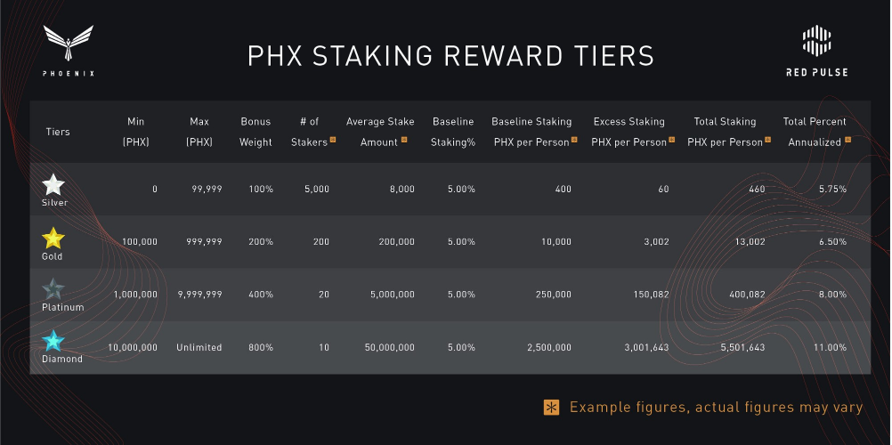Click the orange asterisk footnote icon
The image size is (892, 445).
(551, 408)
